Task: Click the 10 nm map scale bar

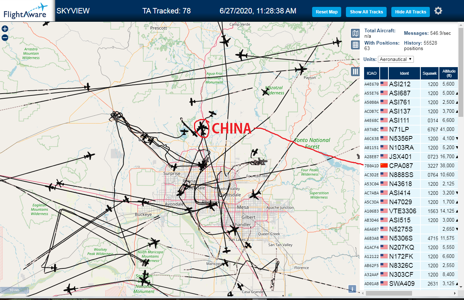Action: click(15, 290)
